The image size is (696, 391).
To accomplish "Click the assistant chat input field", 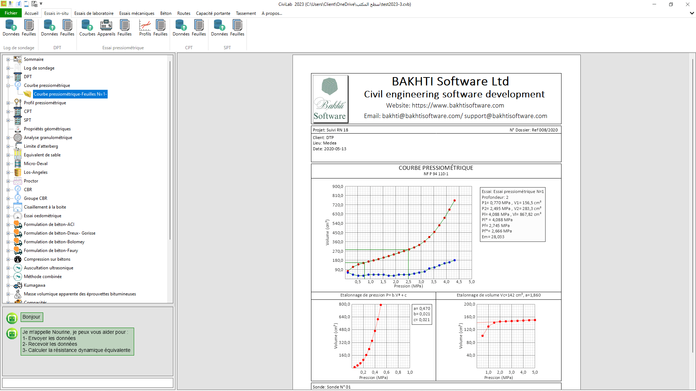I will [88, 383].
